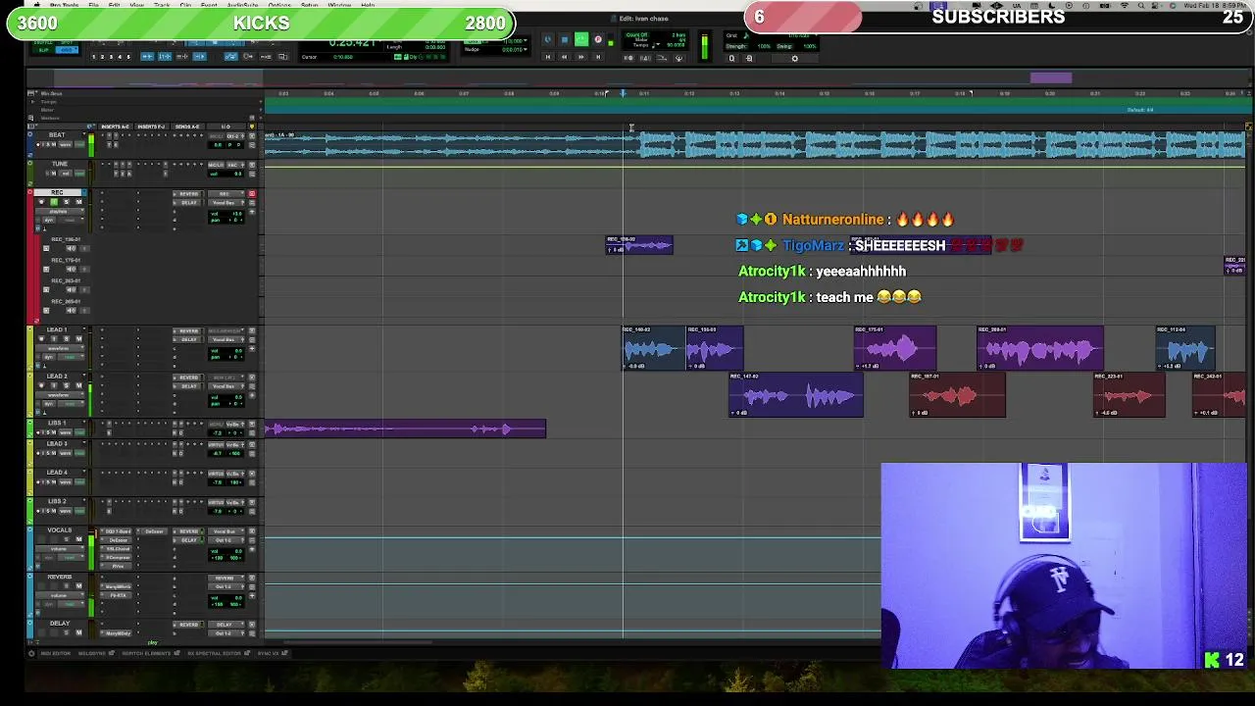Mute the LEAD 2 track
1255x706 pixels.
79,385
